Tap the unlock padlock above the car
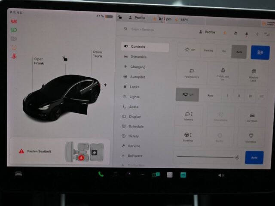Screen dimensions: 275x206 [65, 59]
